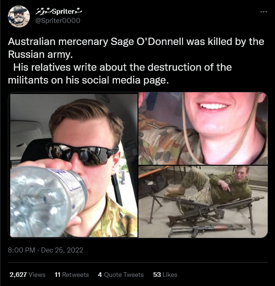Open close-up smiling face photo
Screen dimensions: 275x286
(203, 129)
